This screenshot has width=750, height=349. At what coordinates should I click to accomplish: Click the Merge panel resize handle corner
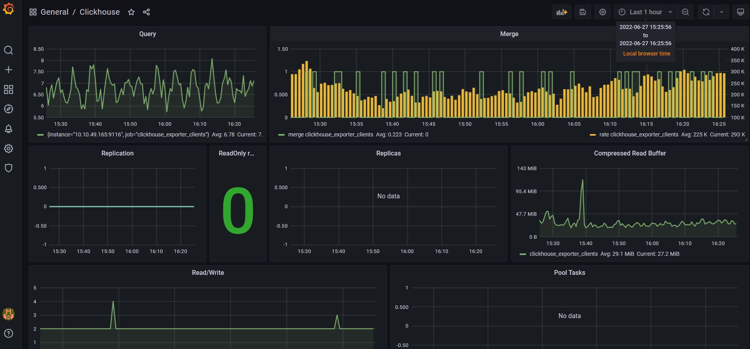pos(746,140)
